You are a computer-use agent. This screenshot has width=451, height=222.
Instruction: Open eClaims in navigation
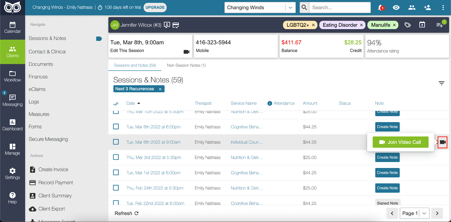[x=37, y=89]
